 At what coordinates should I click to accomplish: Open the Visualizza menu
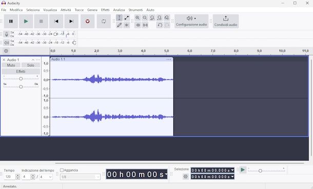tap(50, 10)
